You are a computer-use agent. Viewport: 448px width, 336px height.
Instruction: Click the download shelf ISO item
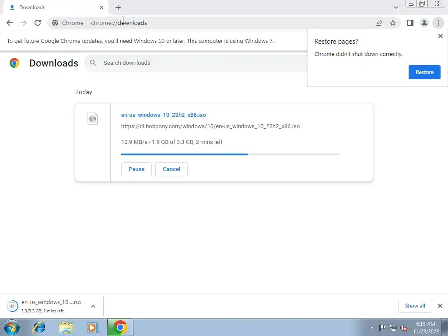point(52,306)
